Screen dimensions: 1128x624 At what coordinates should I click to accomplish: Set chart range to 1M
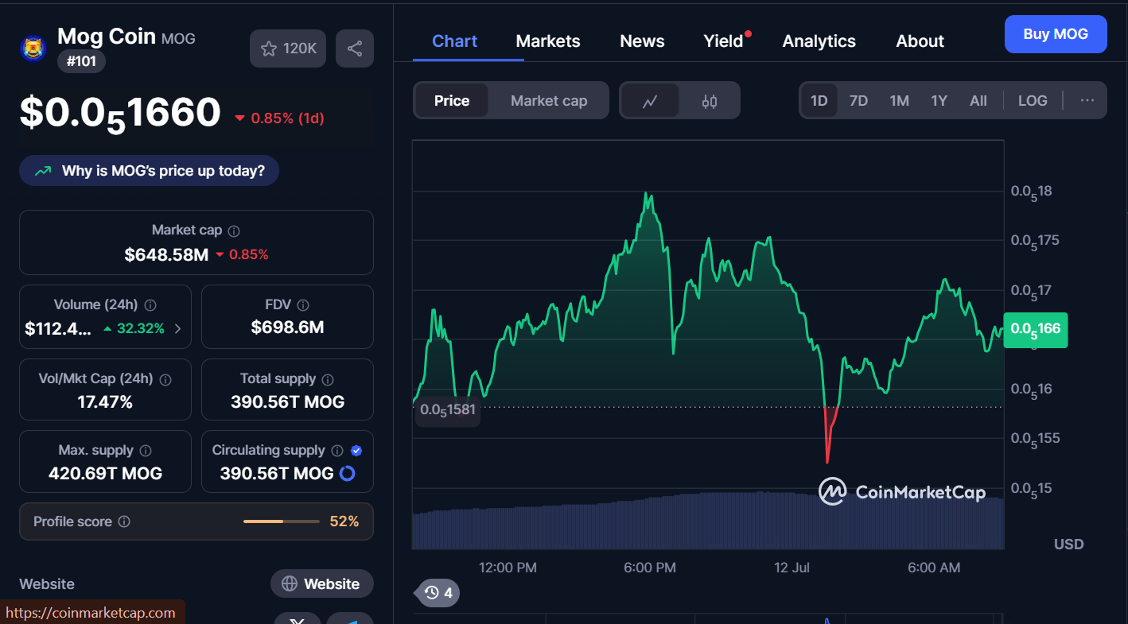(899, 101)
